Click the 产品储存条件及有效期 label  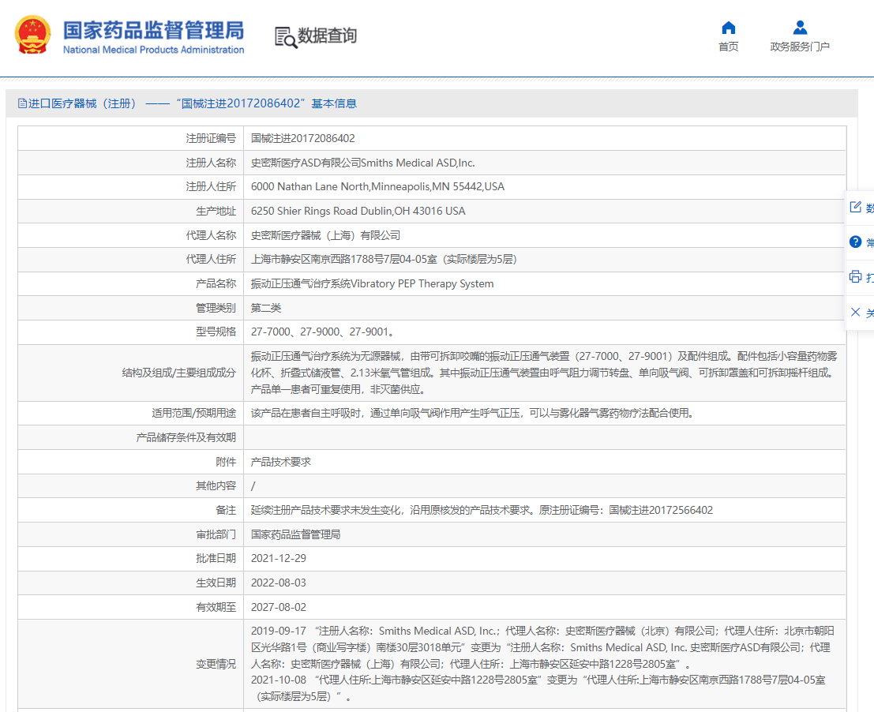pyautogui.click(x=186, y=438)
